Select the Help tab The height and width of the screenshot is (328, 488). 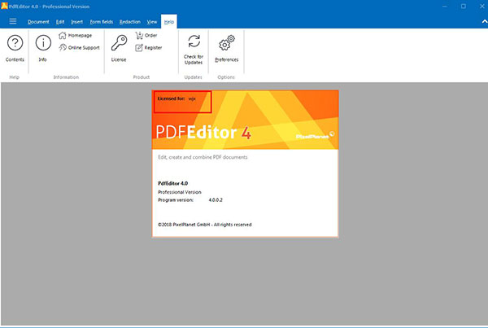pyautogui.click(x=168, y=22)
